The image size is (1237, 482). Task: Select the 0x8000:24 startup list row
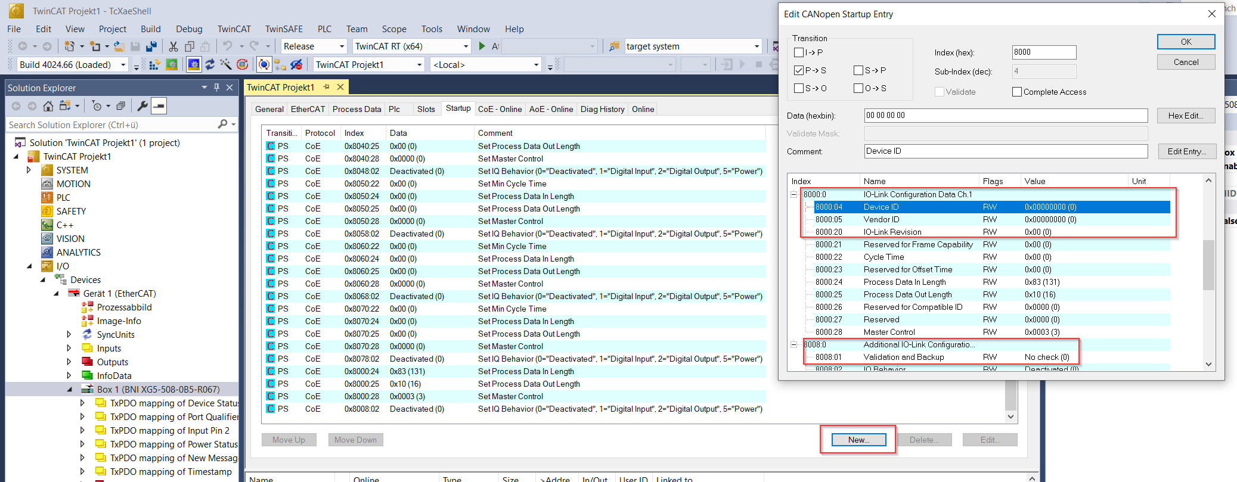point(514,371)
